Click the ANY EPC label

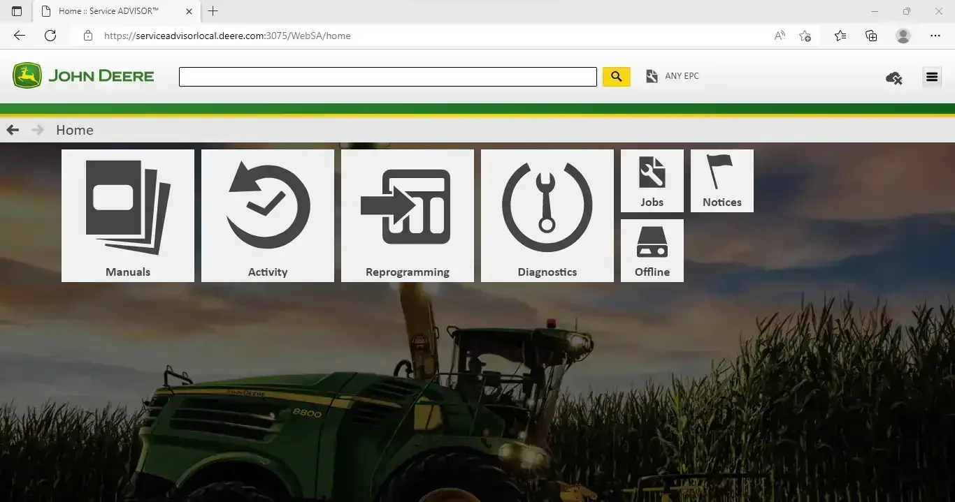click(x=682, y=76)
